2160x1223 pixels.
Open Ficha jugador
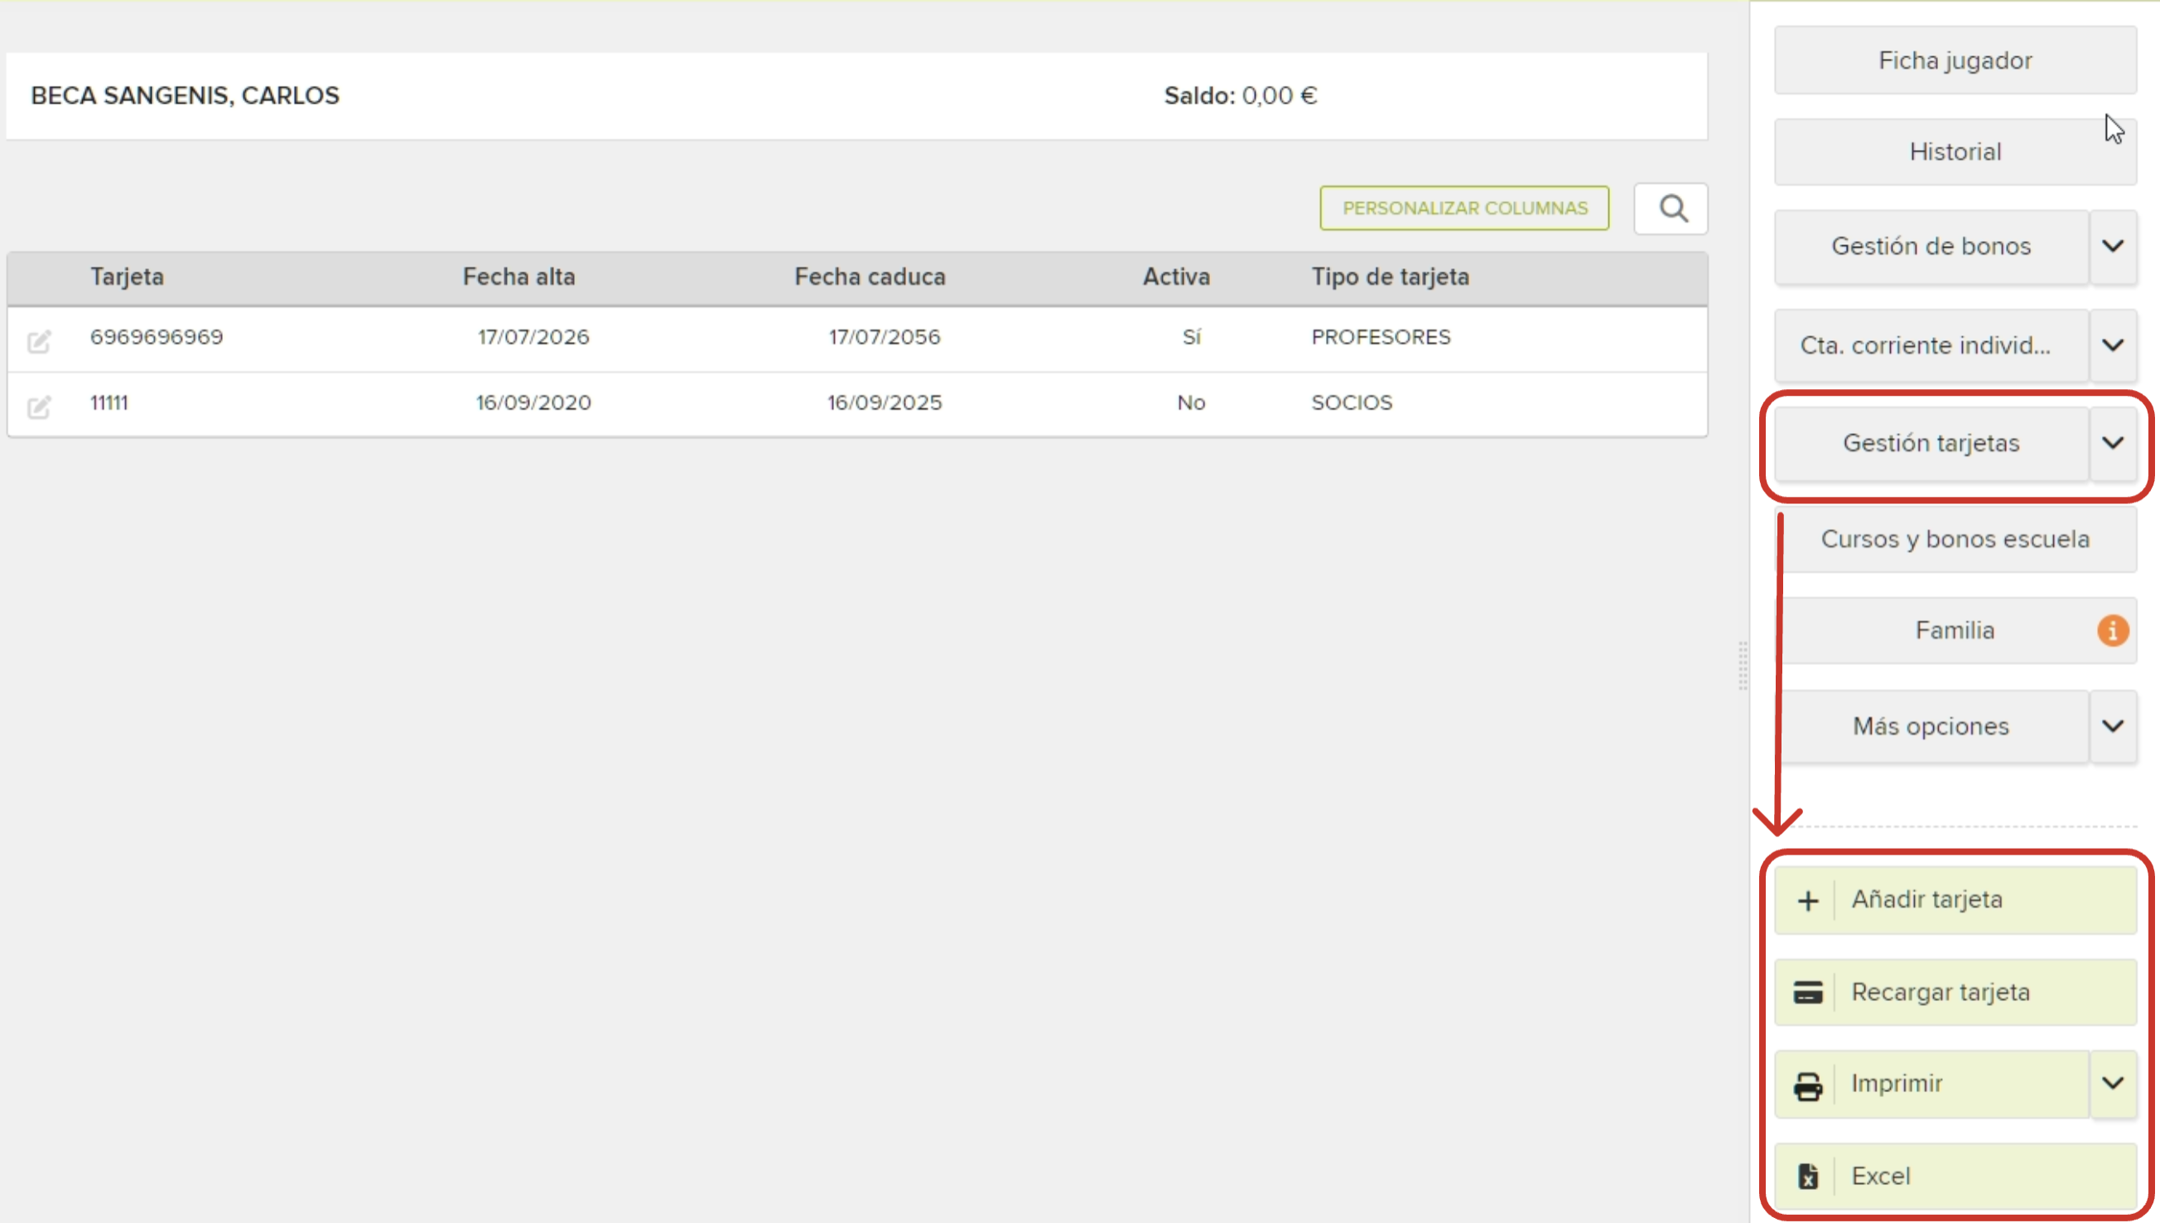tap(1956, 60)
